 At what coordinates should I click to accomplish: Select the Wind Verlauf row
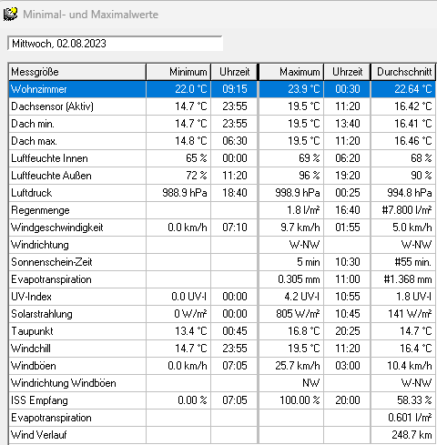222,435
